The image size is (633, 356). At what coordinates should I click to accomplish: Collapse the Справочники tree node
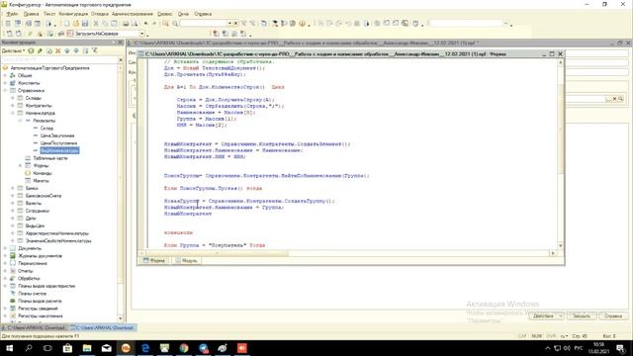[5, 90]
